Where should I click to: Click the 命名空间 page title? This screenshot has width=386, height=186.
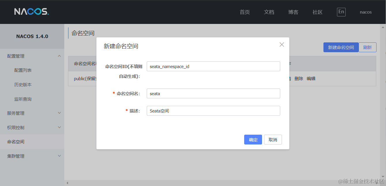[x=83, y=33]
